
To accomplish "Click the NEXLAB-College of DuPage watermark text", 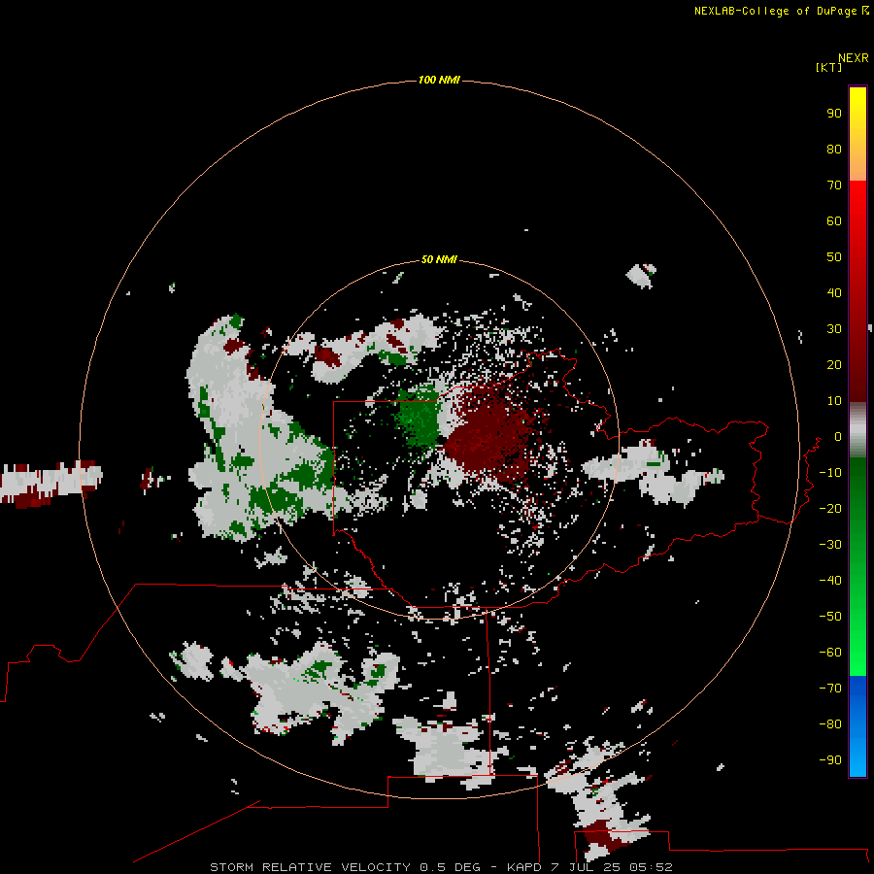I will (x=782, y=11).
